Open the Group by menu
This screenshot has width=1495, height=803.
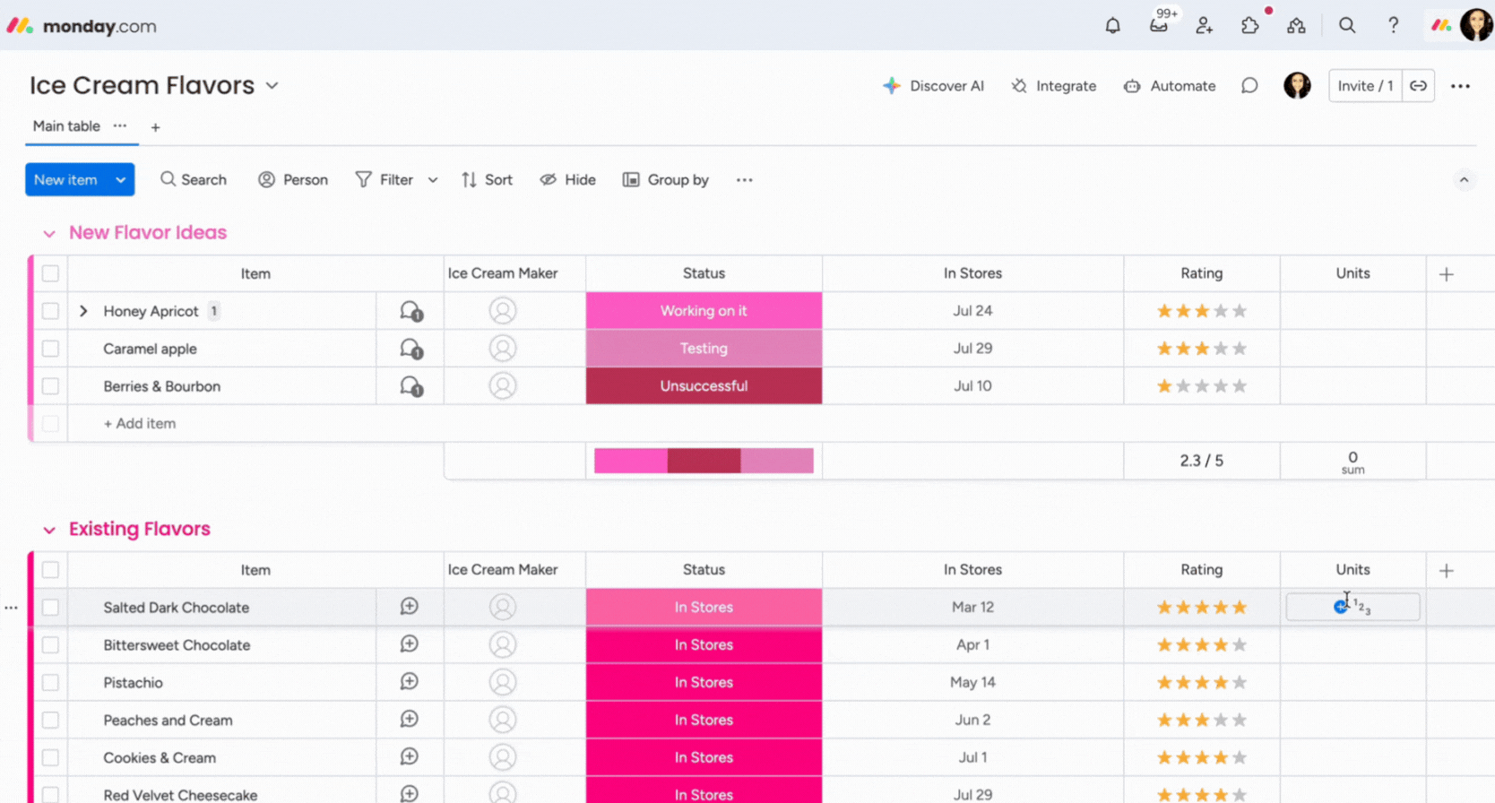666,180
